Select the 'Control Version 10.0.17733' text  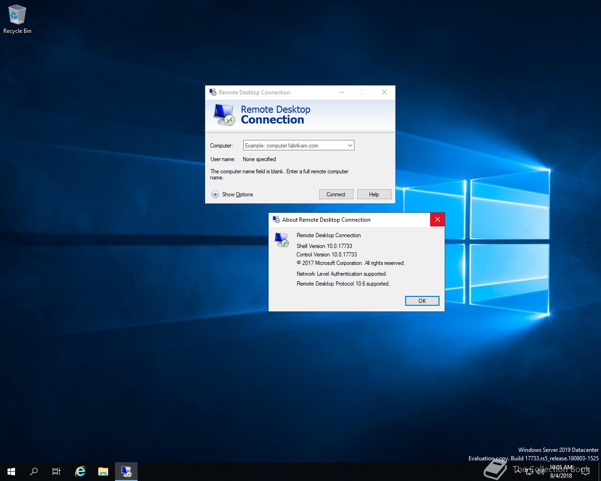pyautogui.click(x=327, y=255)
